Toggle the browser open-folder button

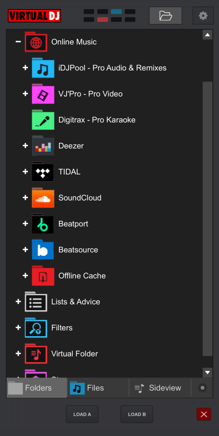click(166, 16)
